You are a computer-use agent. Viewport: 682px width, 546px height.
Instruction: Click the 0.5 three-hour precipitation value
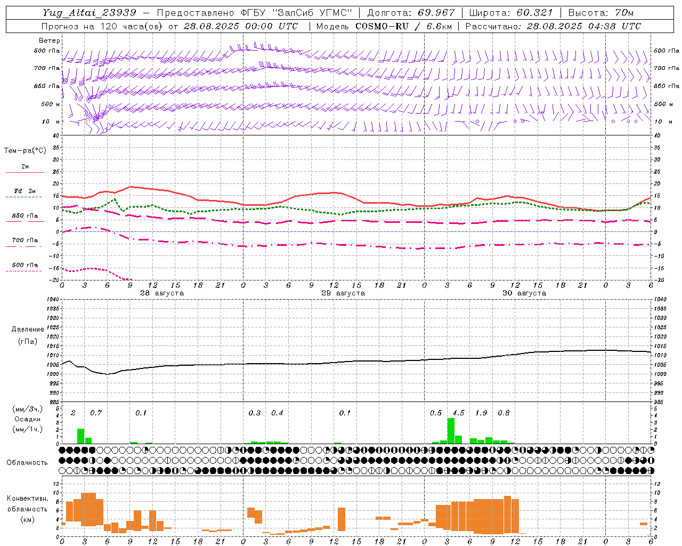click(436, 413)
